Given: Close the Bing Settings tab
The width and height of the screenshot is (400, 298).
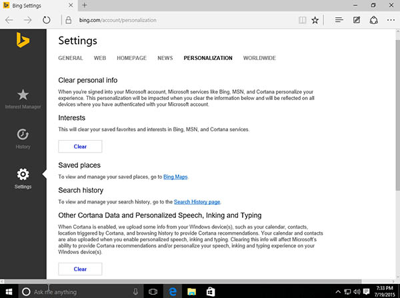Looking at the screenshot, I should pyautogui.click(x=71, y=5).
